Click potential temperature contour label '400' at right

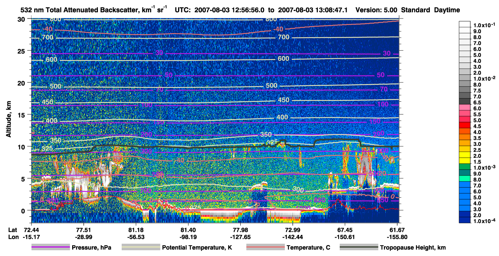[x=282, y=117]
